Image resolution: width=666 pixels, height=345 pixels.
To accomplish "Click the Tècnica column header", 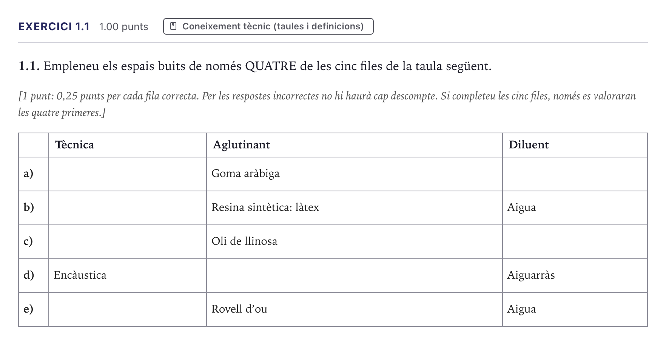I will pos(128,145).
